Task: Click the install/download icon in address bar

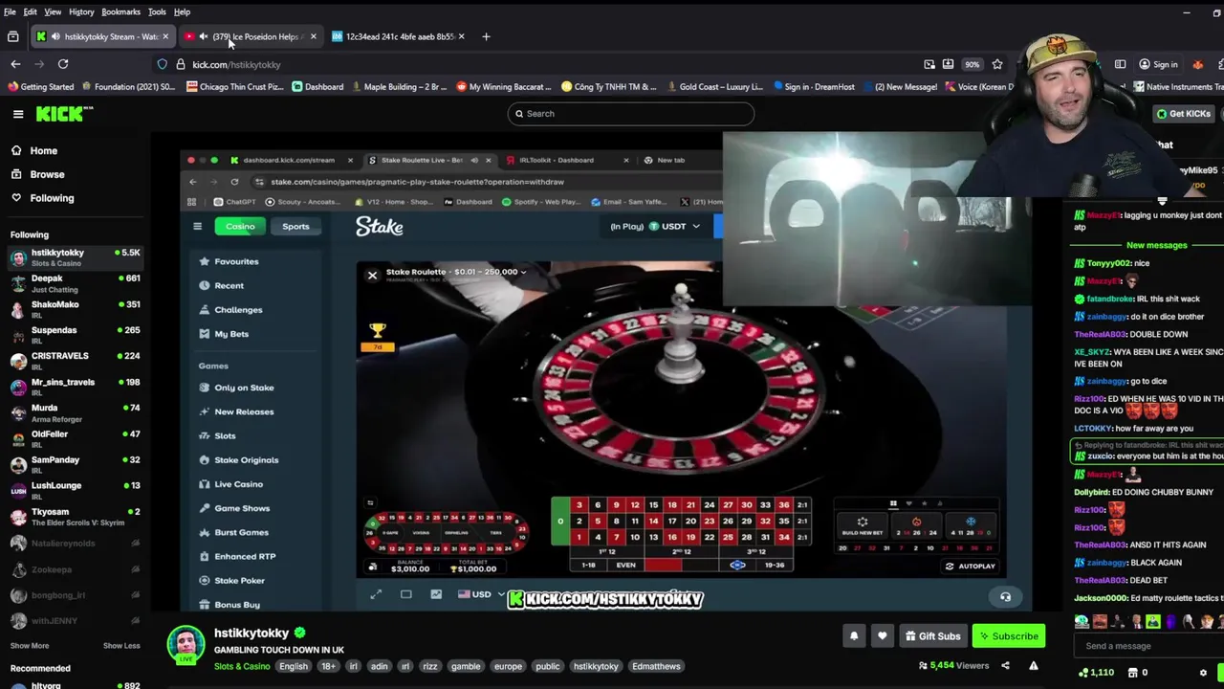Action: (x=948, y=64)
